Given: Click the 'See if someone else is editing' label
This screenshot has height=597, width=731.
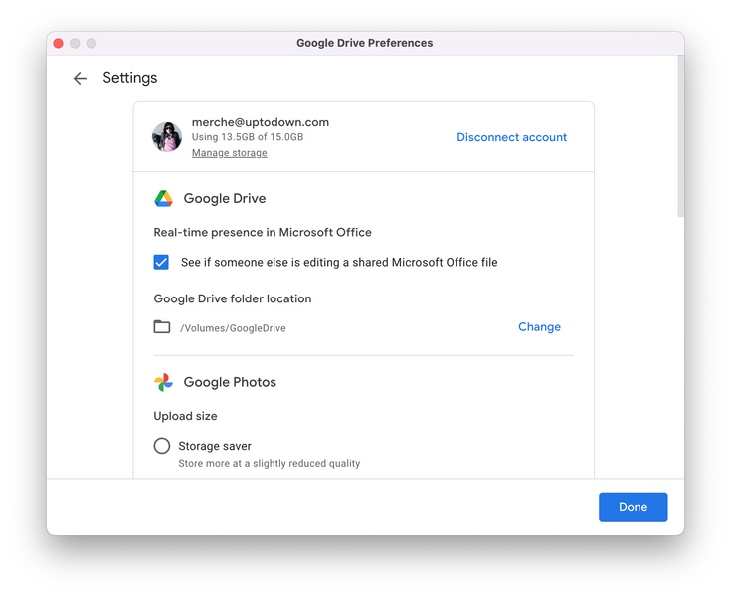Looking at the screenshot, I should coord(338,263).
